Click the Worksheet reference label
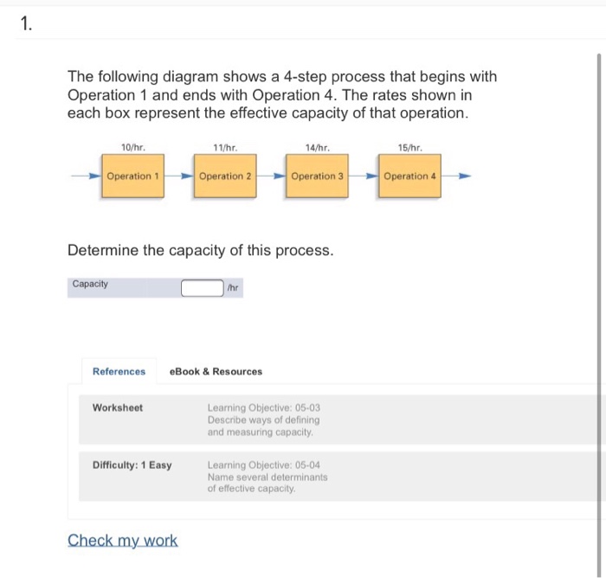The width and height of the screenshot is (606, 578). coord(118,408)
